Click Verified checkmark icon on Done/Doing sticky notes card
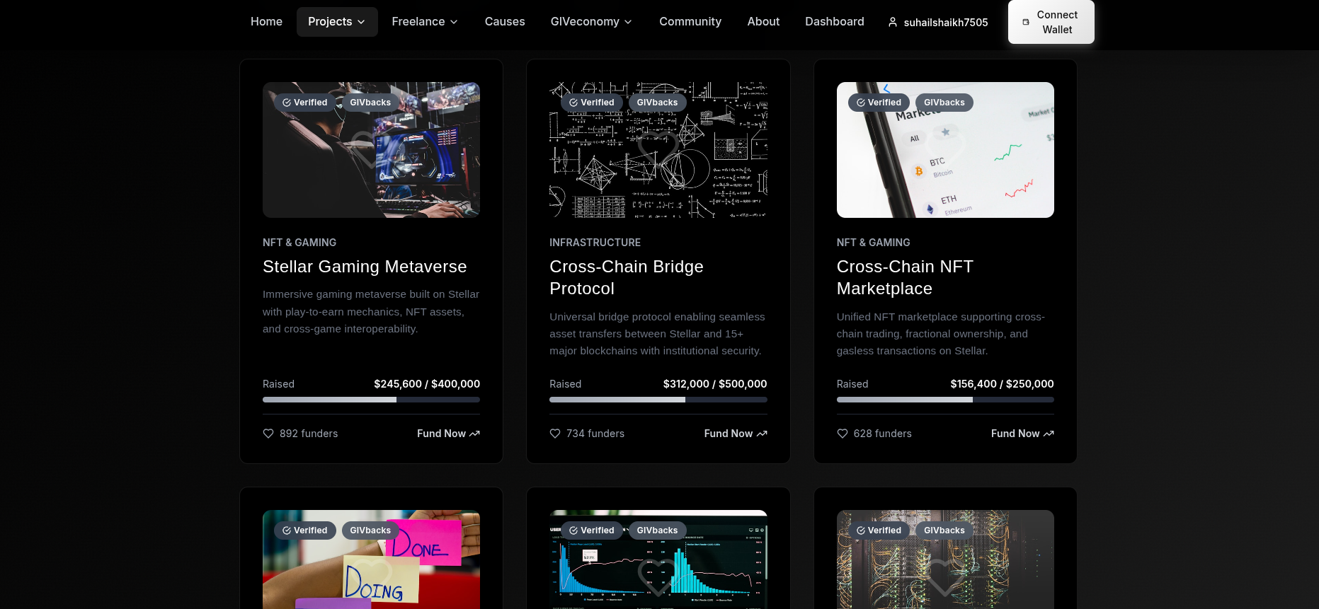Viewport: 1319px width, 609px height. [x=287, y=530]
